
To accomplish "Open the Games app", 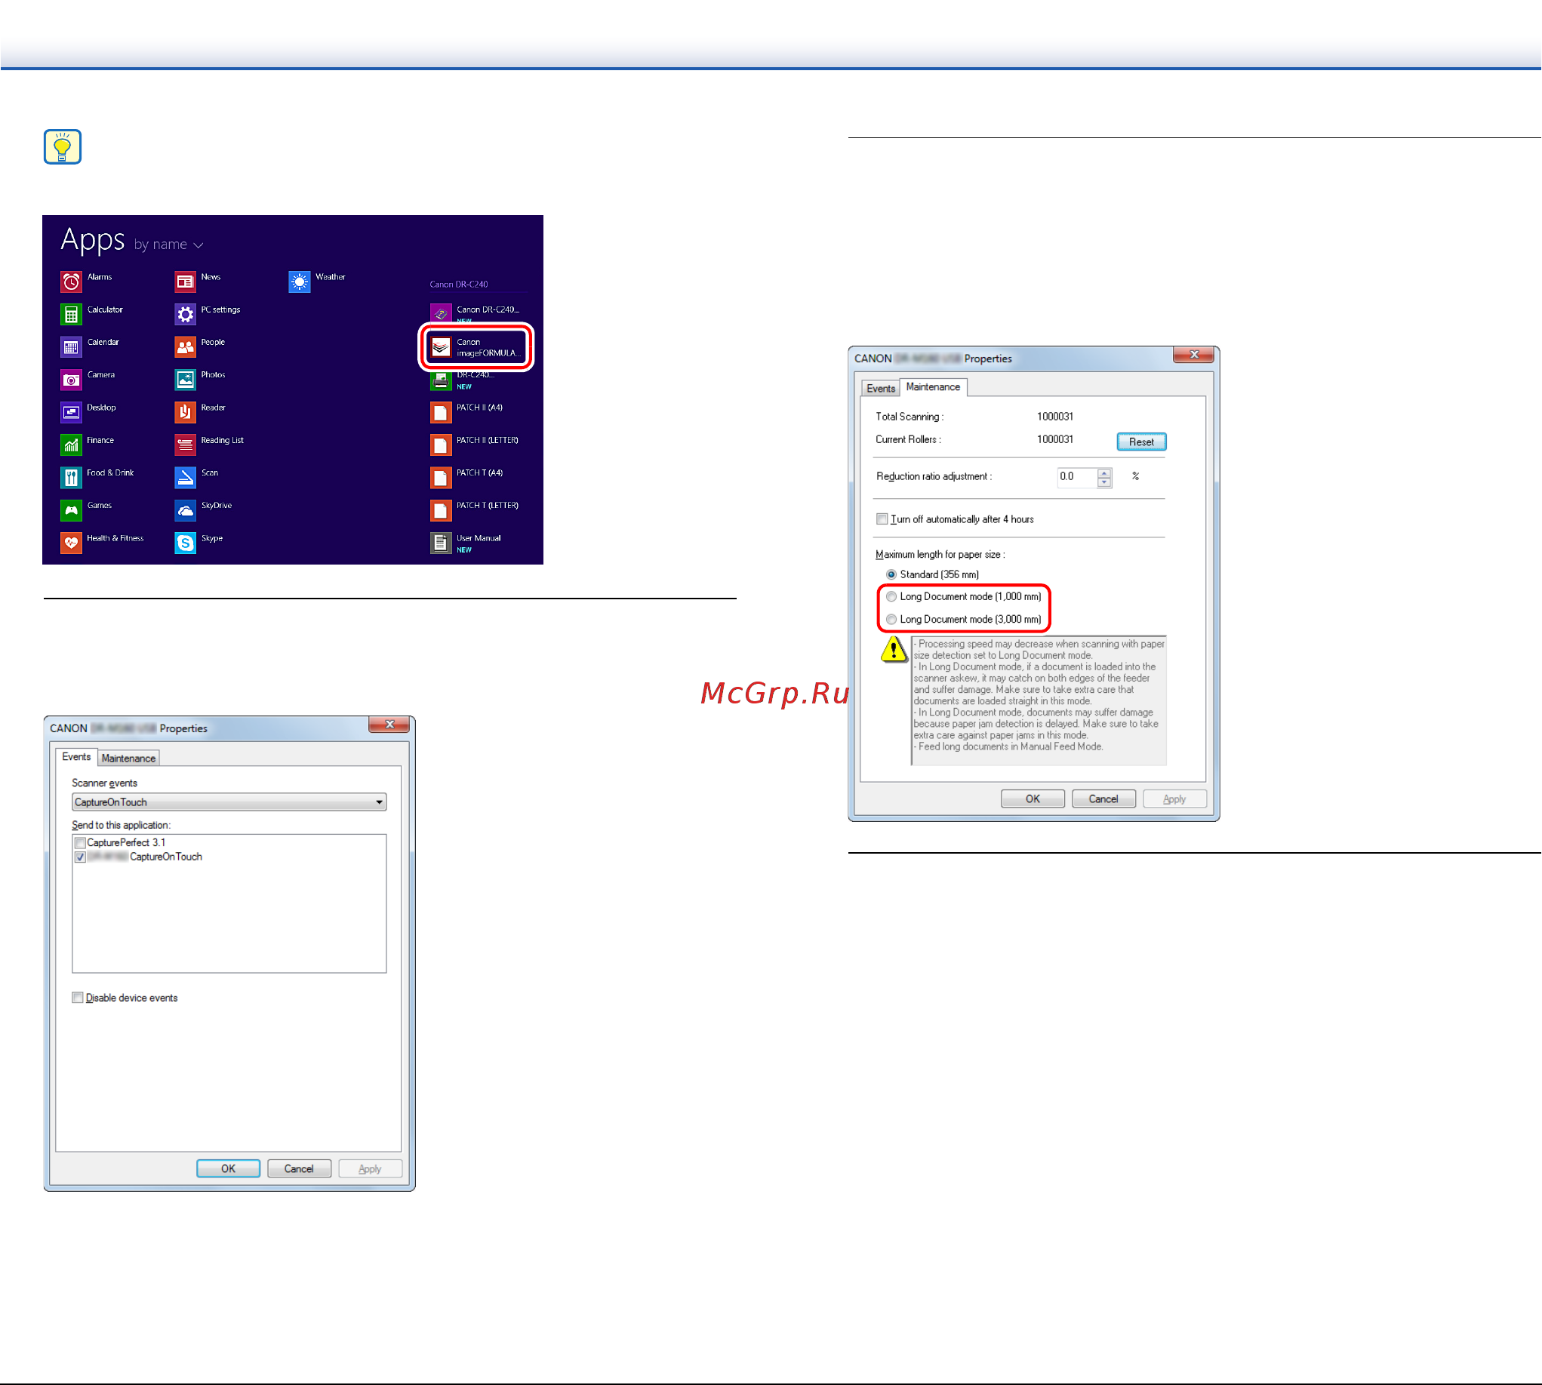I will pyautogui.click(x=71, y=511).
